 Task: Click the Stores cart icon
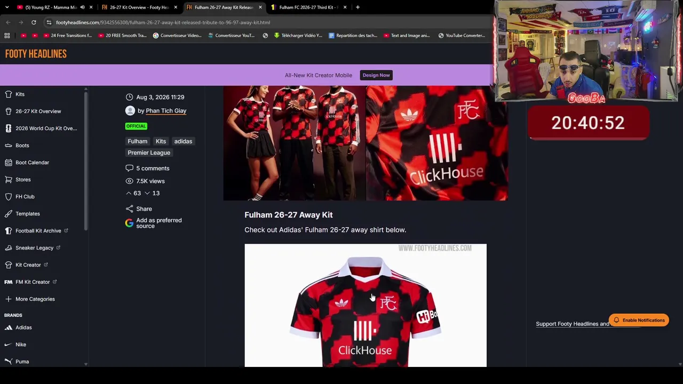click(x=8, y=180)
